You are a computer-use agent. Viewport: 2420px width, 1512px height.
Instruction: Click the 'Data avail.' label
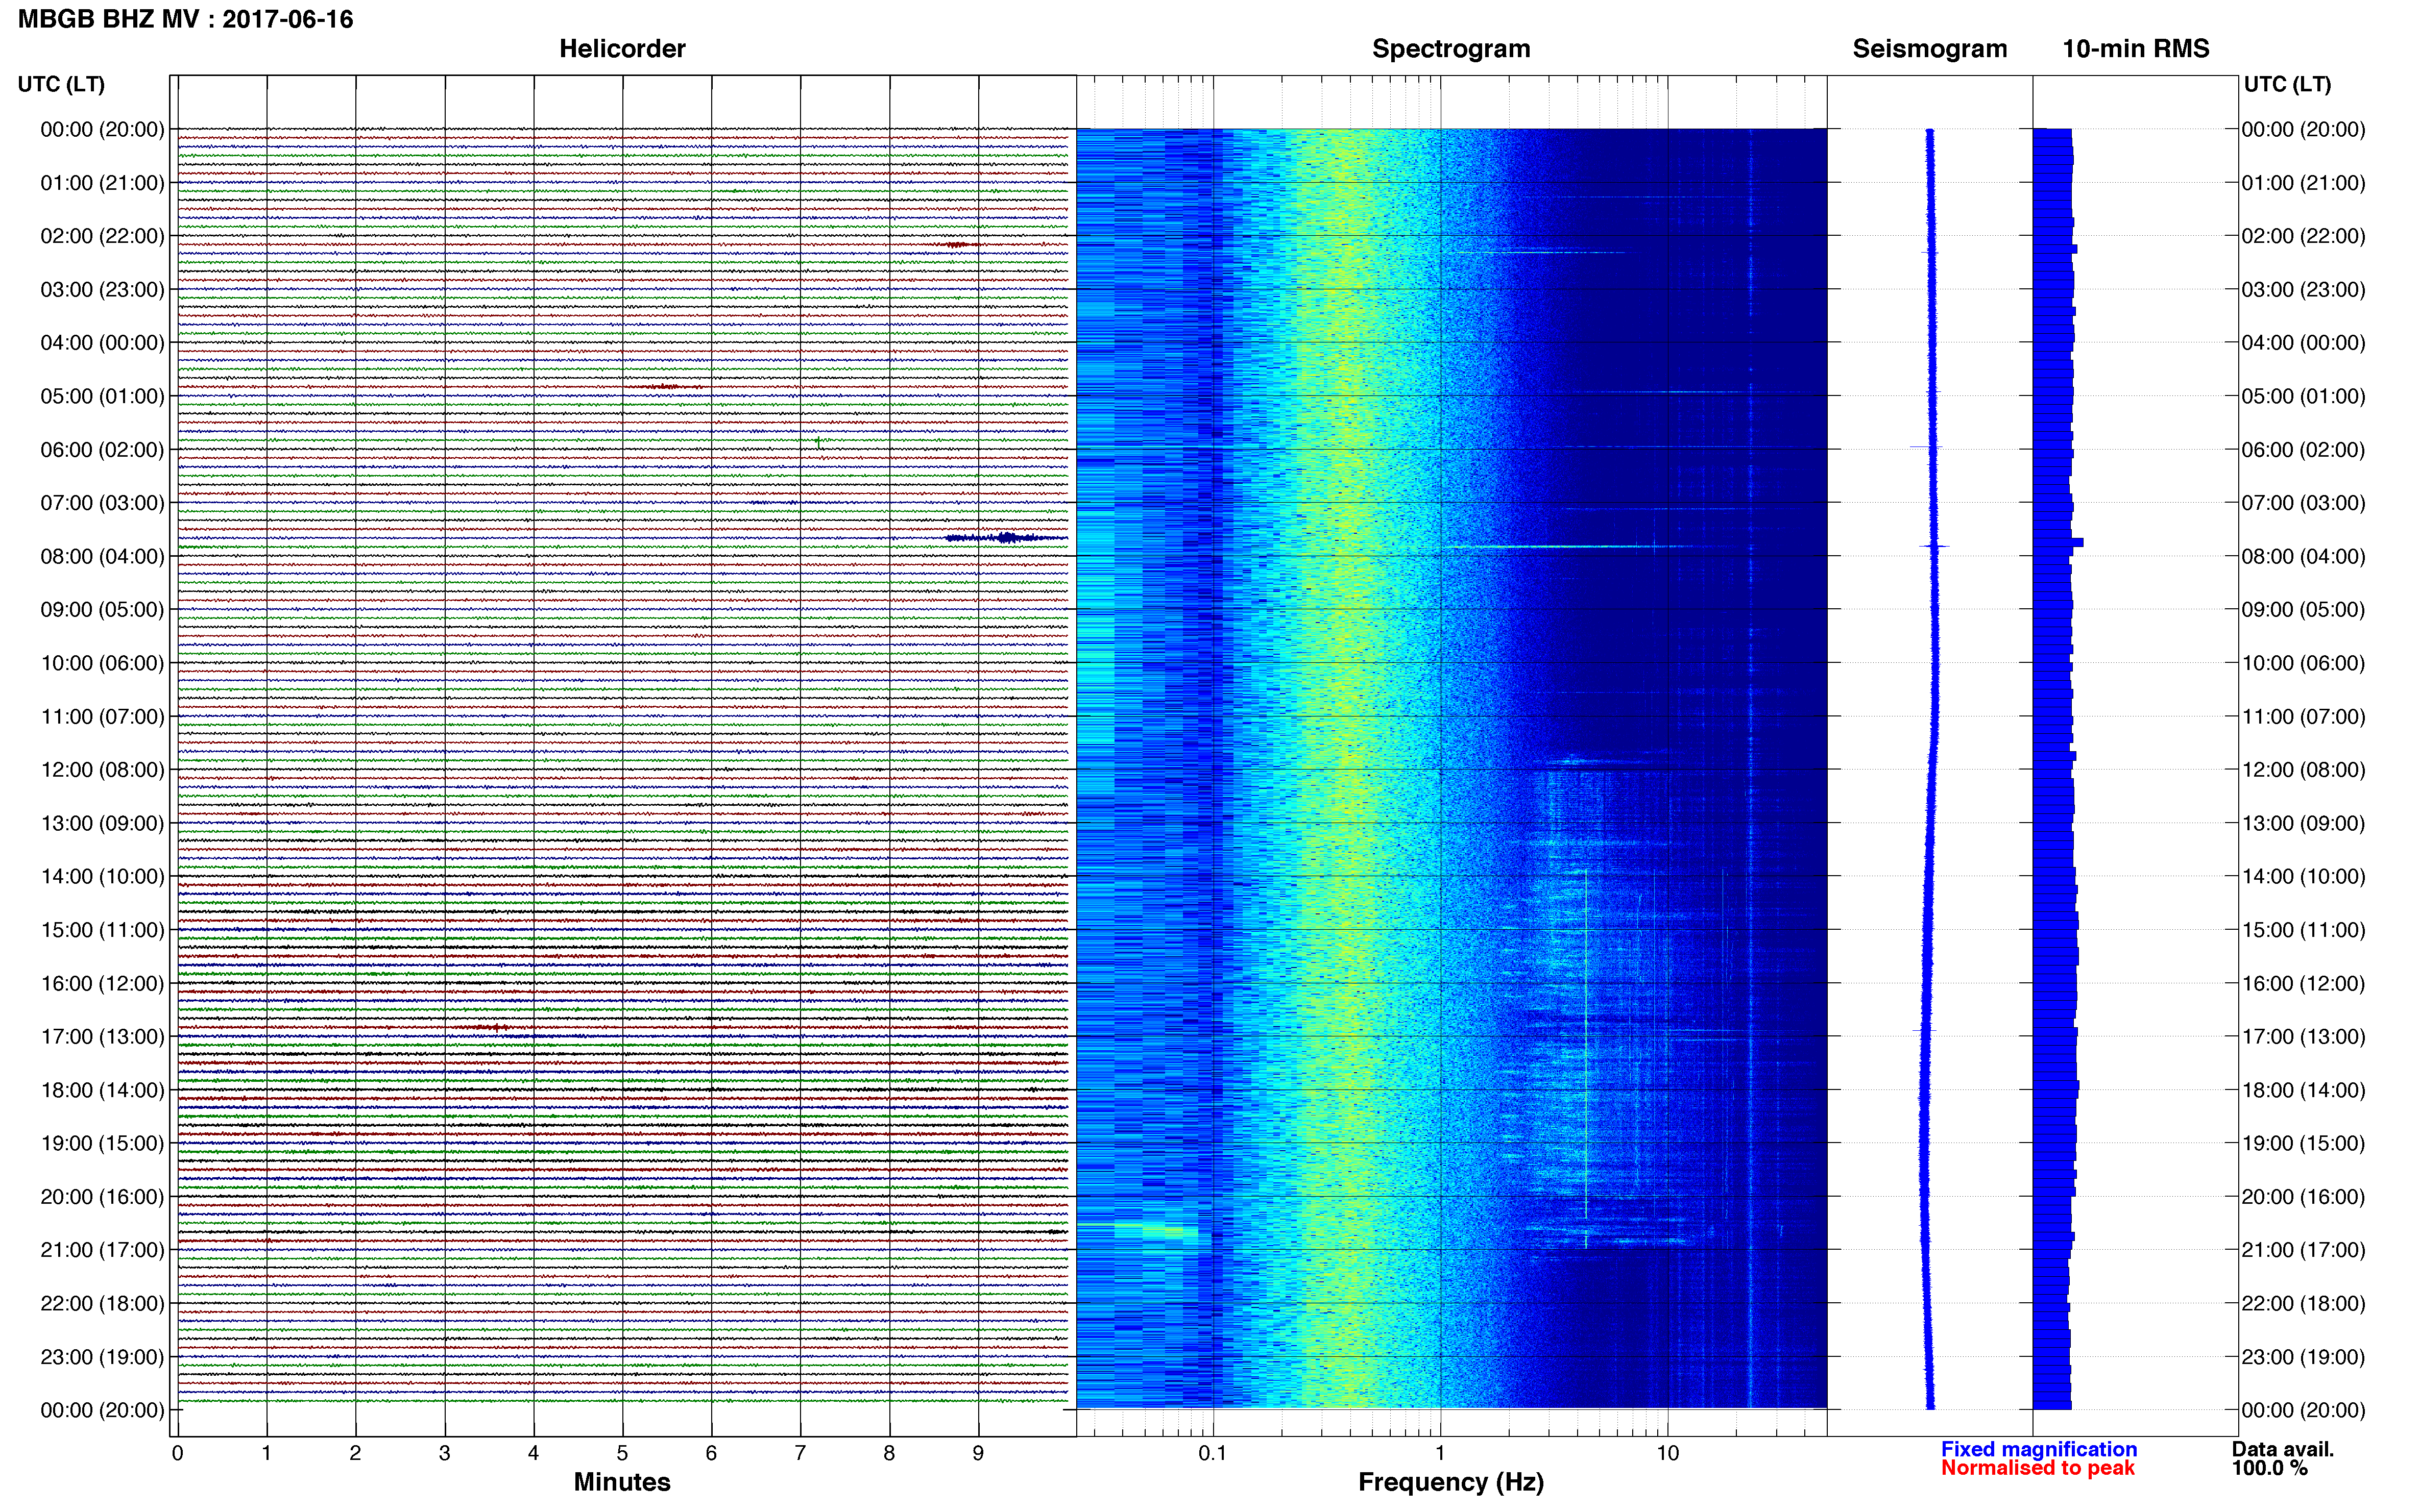click(x=2282, y=1449)
